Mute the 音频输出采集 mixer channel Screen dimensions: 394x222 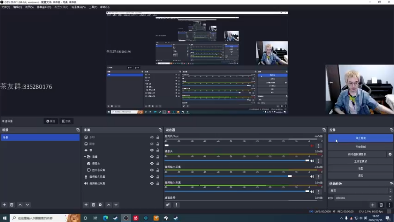click(312, 177)
